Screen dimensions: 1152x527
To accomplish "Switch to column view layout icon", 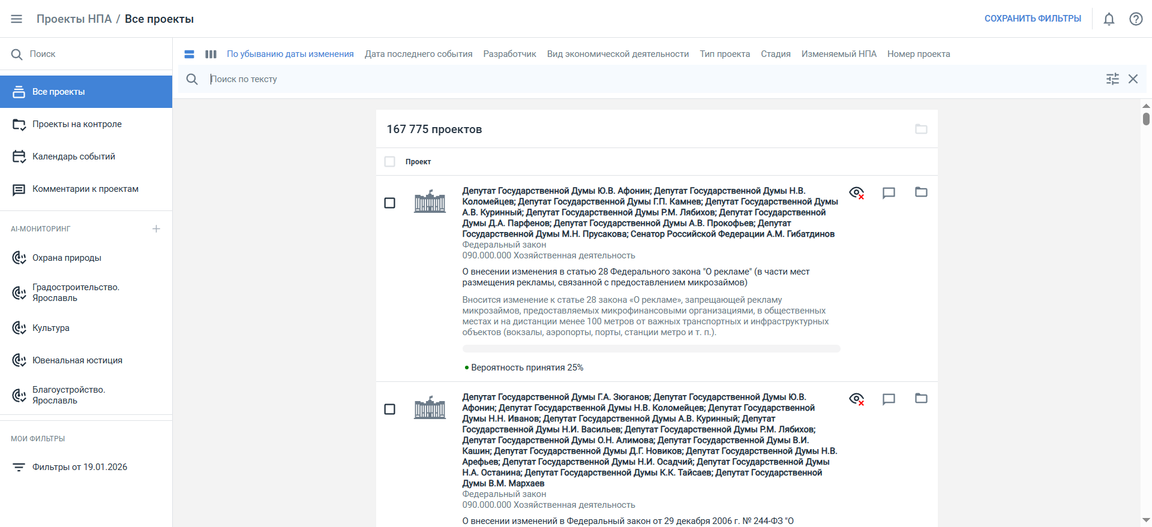I will [x=211, y=54].
